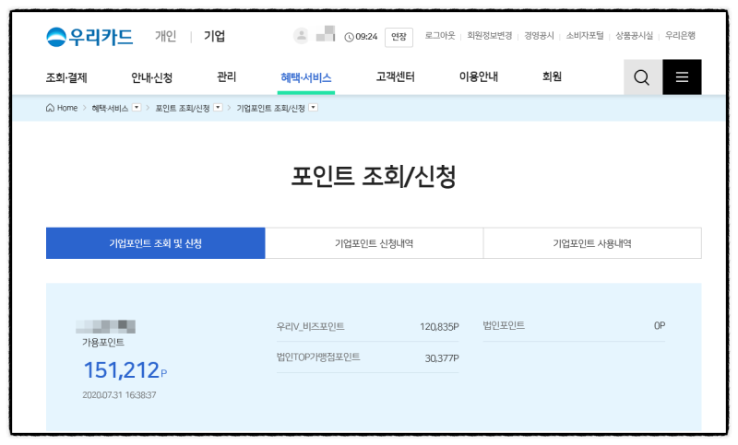
Task: Open the 고객센터 menu
Action: [396, 76]
